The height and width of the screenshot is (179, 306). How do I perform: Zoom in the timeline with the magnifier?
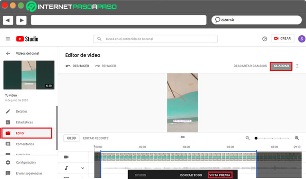(297, 138)
